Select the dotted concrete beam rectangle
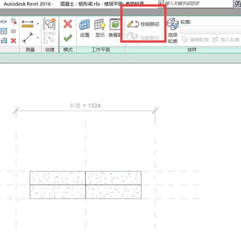Viewport: 241px width, 250px height. 85,185
